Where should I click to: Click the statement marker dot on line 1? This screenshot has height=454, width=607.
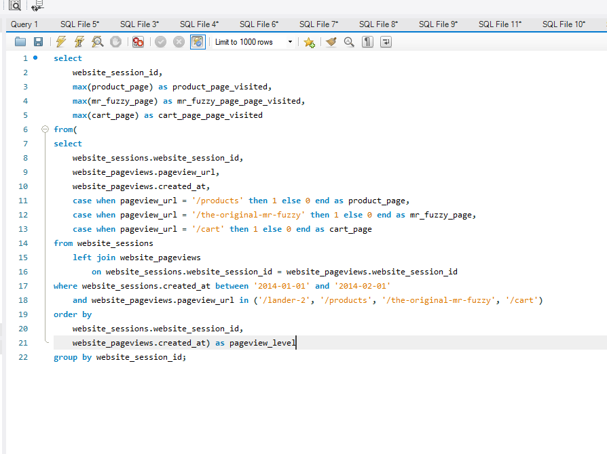[35, 58]
